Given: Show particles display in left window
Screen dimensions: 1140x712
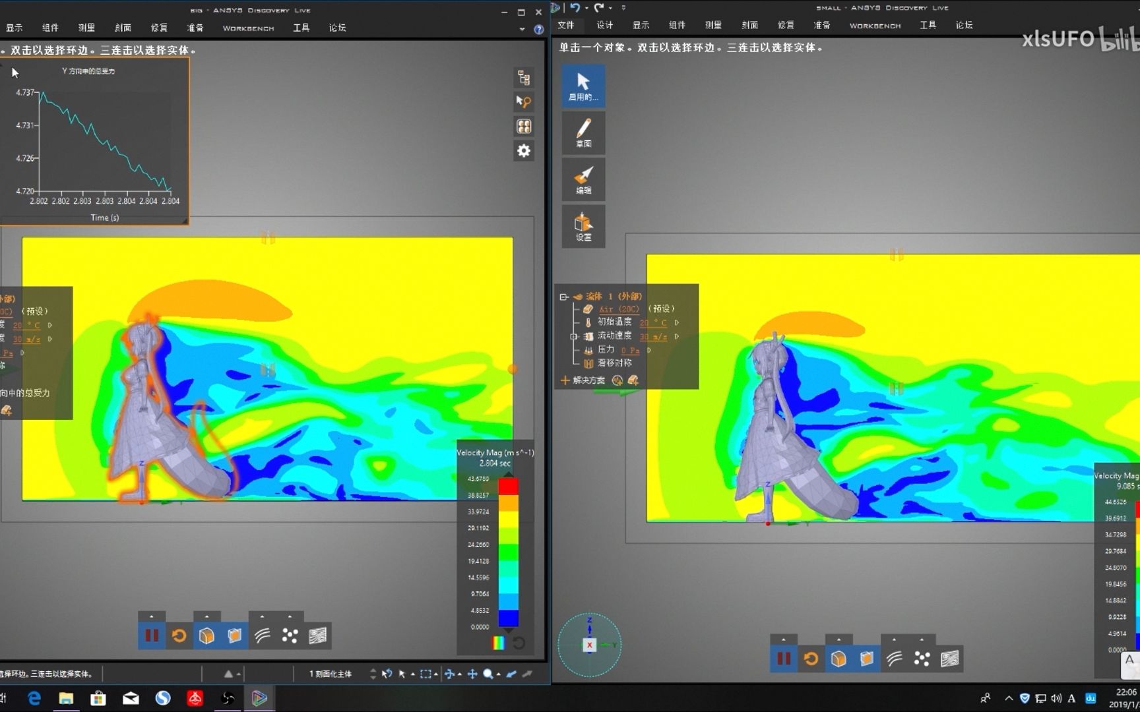Looking at the screenshot, I should (290, 636).
